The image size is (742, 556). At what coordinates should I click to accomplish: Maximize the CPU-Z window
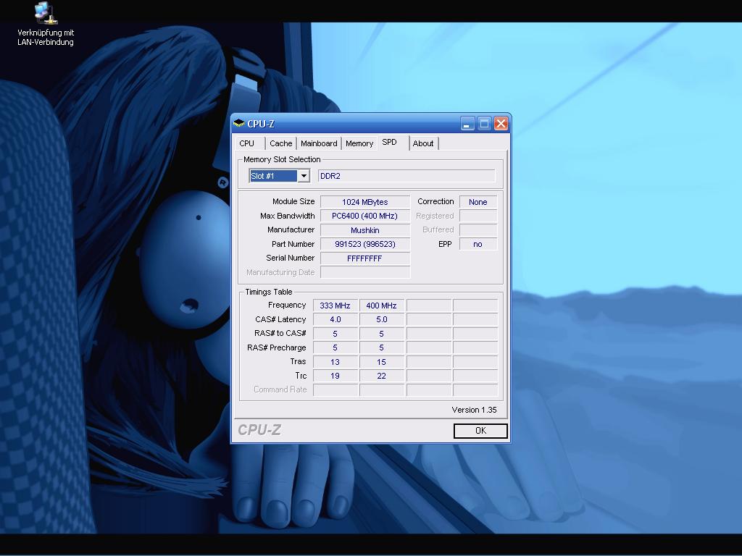point(484,124)
